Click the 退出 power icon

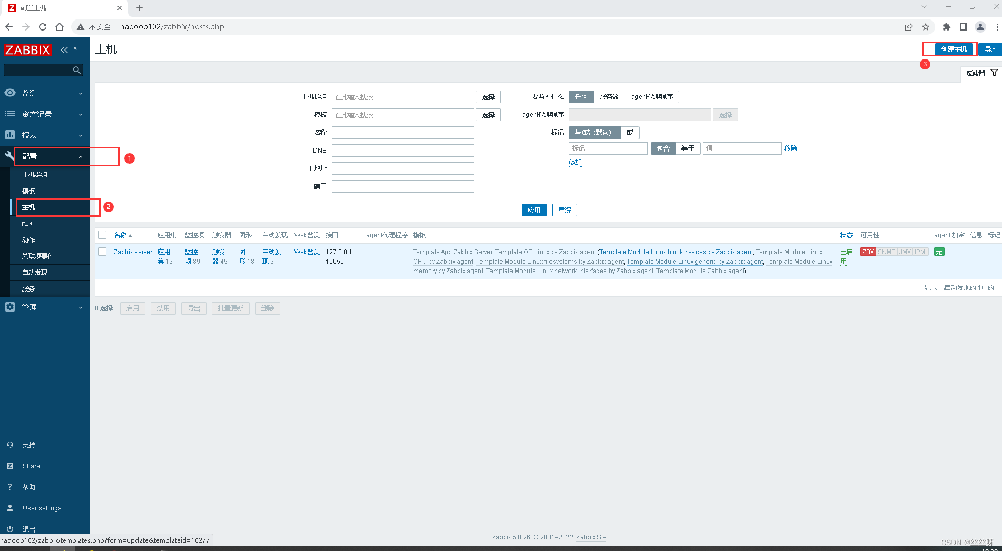click(x=10, y=529)
